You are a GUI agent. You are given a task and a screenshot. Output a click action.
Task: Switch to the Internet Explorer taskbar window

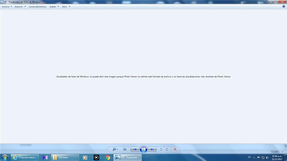(x=25, y=157)
